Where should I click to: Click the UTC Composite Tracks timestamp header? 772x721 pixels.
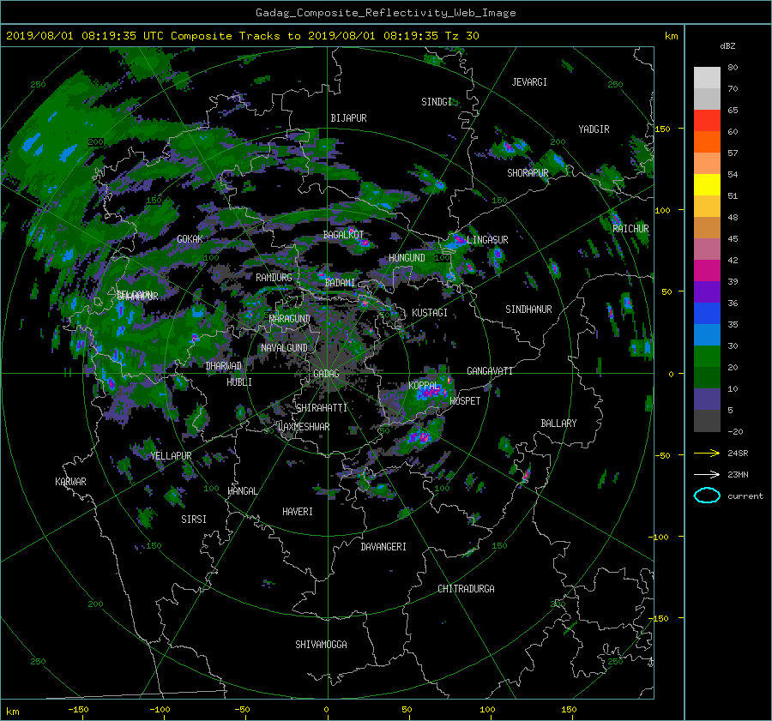242,36
